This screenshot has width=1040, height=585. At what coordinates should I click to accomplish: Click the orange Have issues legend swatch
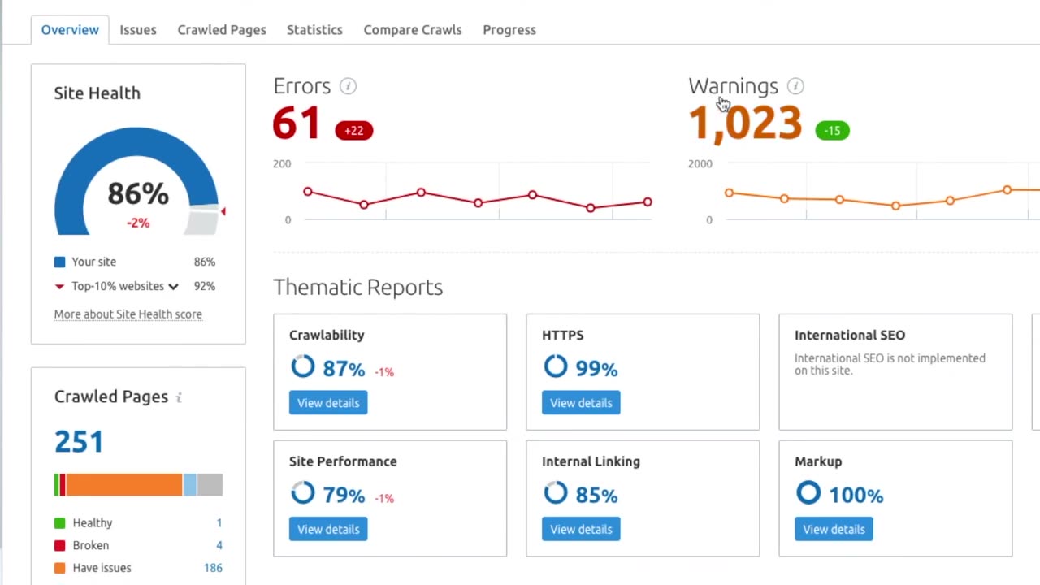click(x=59, y=568)
